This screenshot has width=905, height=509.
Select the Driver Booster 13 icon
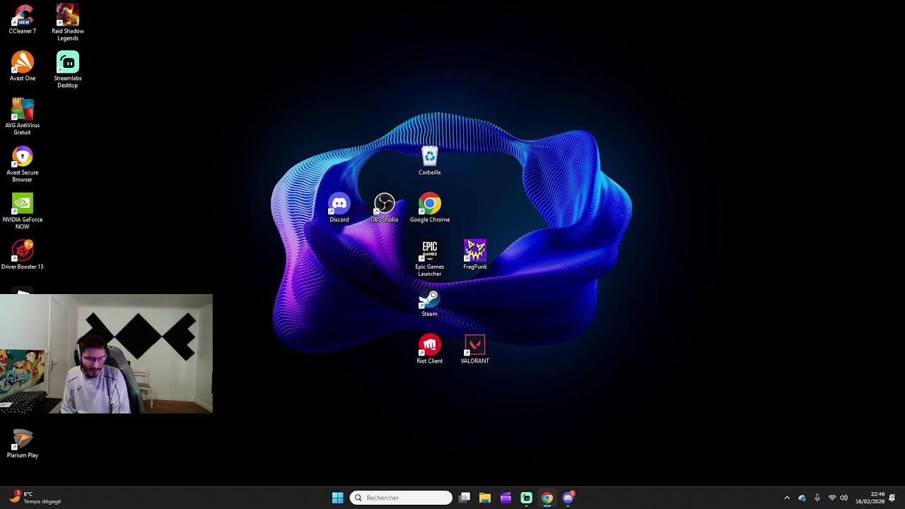point(23,255)
